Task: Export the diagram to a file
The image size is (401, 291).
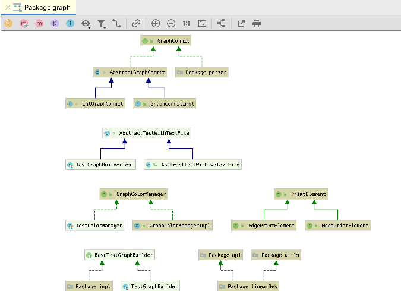Action: point(241,24)
